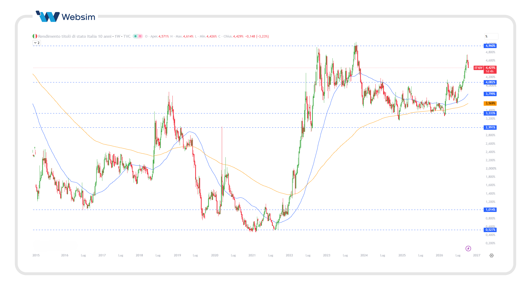The width and height of the screenshot is (531, 290).
Task: Click the 0,200% price scale tick
Action: point(490,243)
